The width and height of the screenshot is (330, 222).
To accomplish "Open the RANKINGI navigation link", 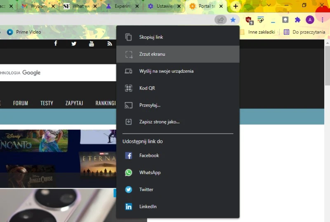I will tap(106, 103).
